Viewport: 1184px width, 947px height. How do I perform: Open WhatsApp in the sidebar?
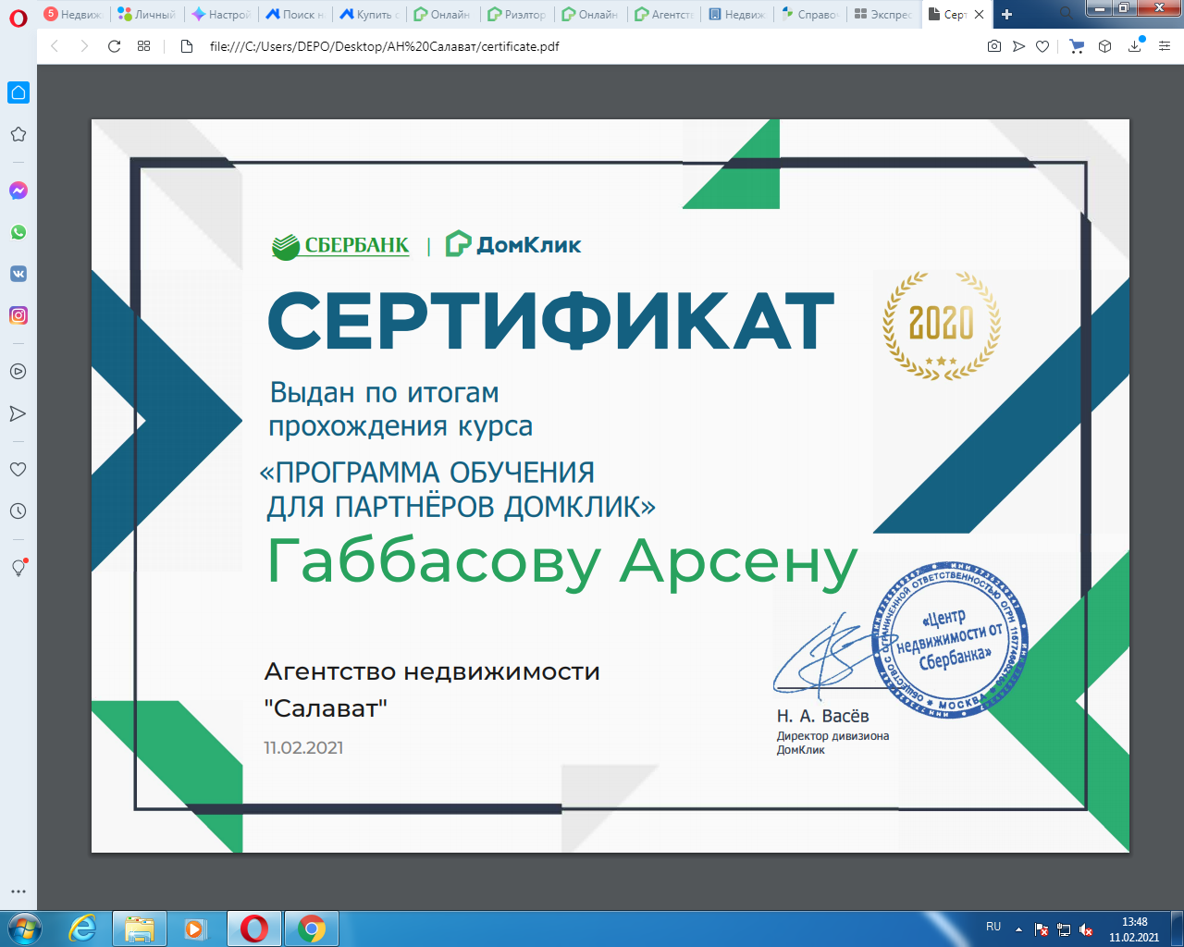18,232
